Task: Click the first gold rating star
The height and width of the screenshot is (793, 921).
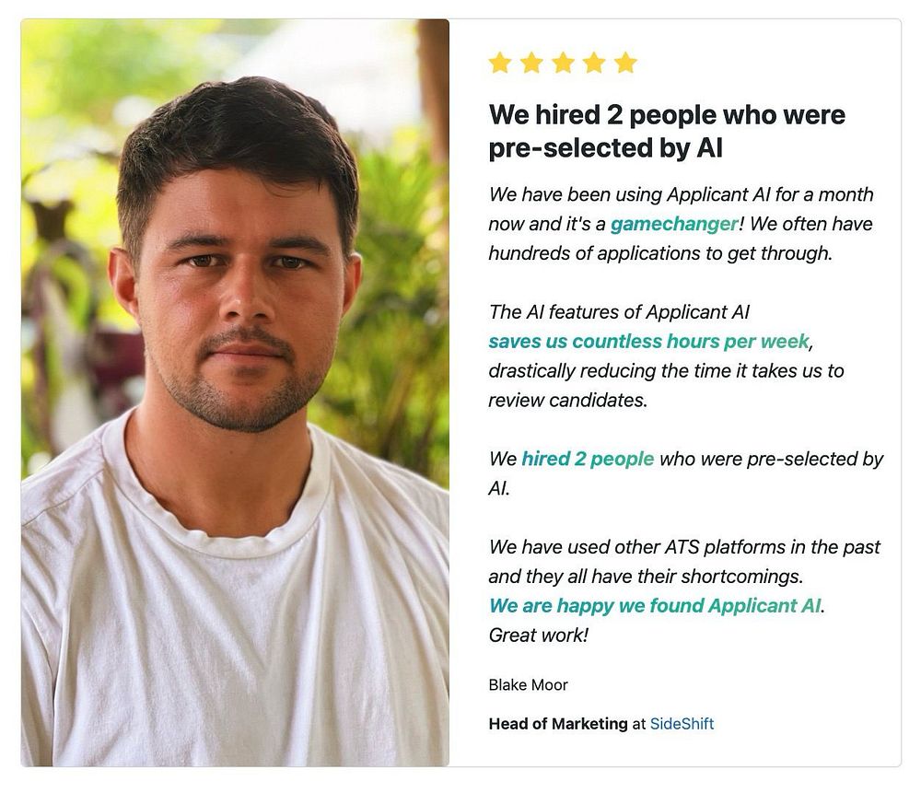Action: tap(500, 63)
